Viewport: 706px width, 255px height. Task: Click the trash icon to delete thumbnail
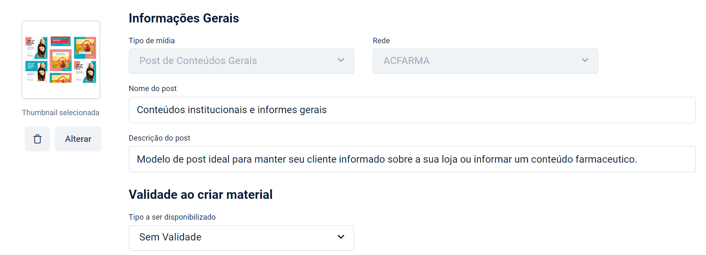click(38, 139)
